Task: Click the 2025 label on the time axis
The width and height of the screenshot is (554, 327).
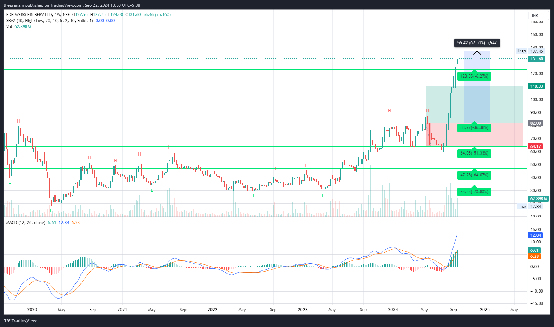Action: (485, 310)
